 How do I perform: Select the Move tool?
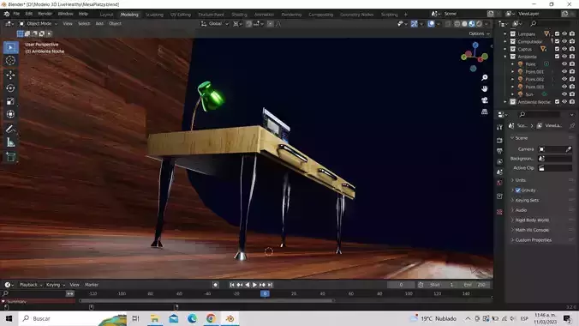(x=11, y=75)
